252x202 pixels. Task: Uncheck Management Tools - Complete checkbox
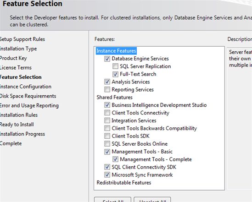point(115,159)
